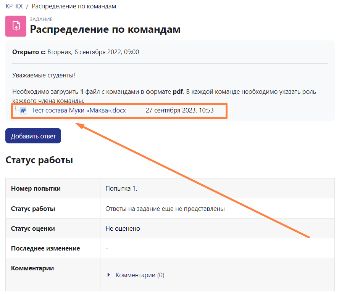The height and width of the screenshot is (294, 339).
Task: Click the pink assignment icon
Action: click(16, 26)
